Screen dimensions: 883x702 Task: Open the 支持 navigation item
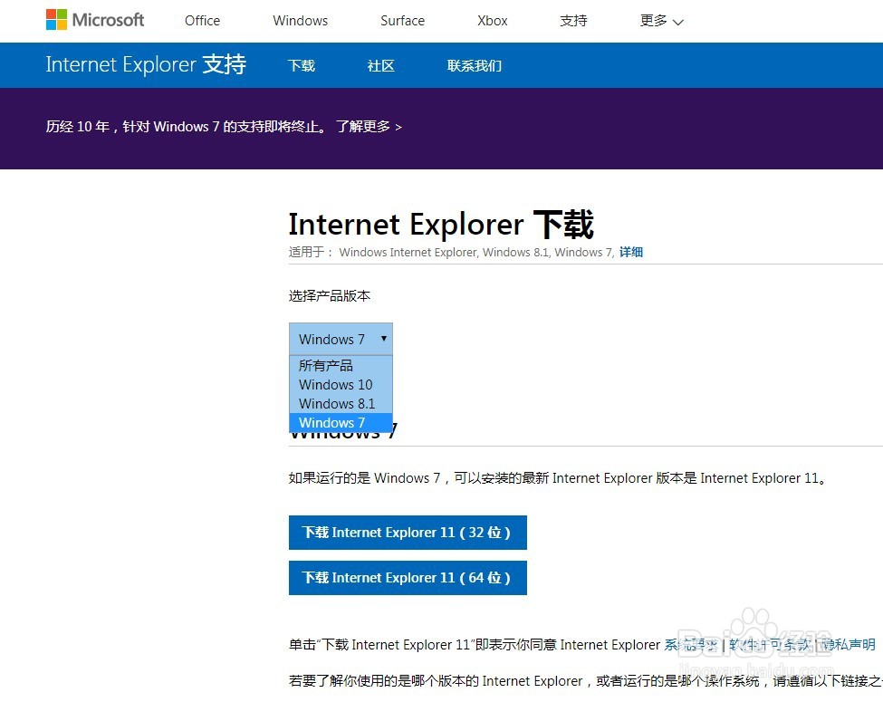click(573, 21)
